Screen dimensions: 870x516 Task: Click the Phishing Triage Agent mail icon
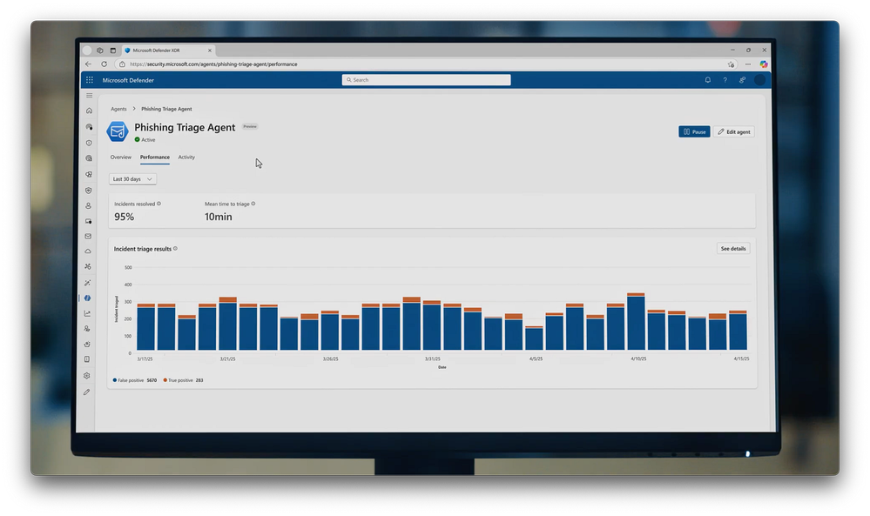coord(118,132)
